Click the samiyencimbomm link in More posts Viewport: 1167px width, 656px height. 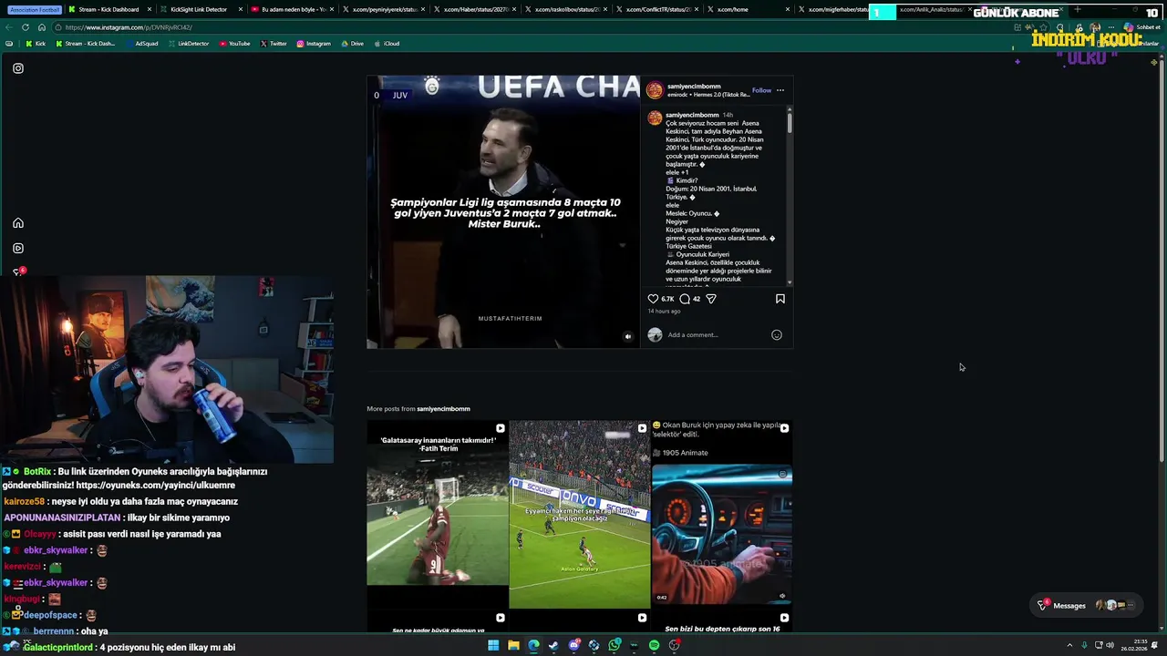tap(443, 409)
